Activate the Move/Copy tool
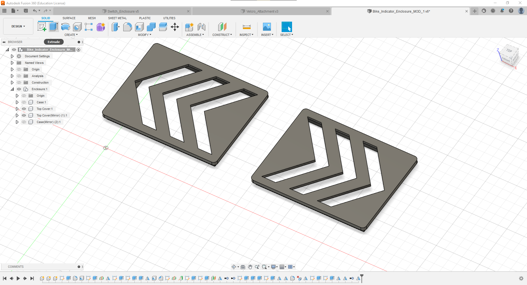Image resolution: width=527 pixels, height=285 pixels. 175,27
